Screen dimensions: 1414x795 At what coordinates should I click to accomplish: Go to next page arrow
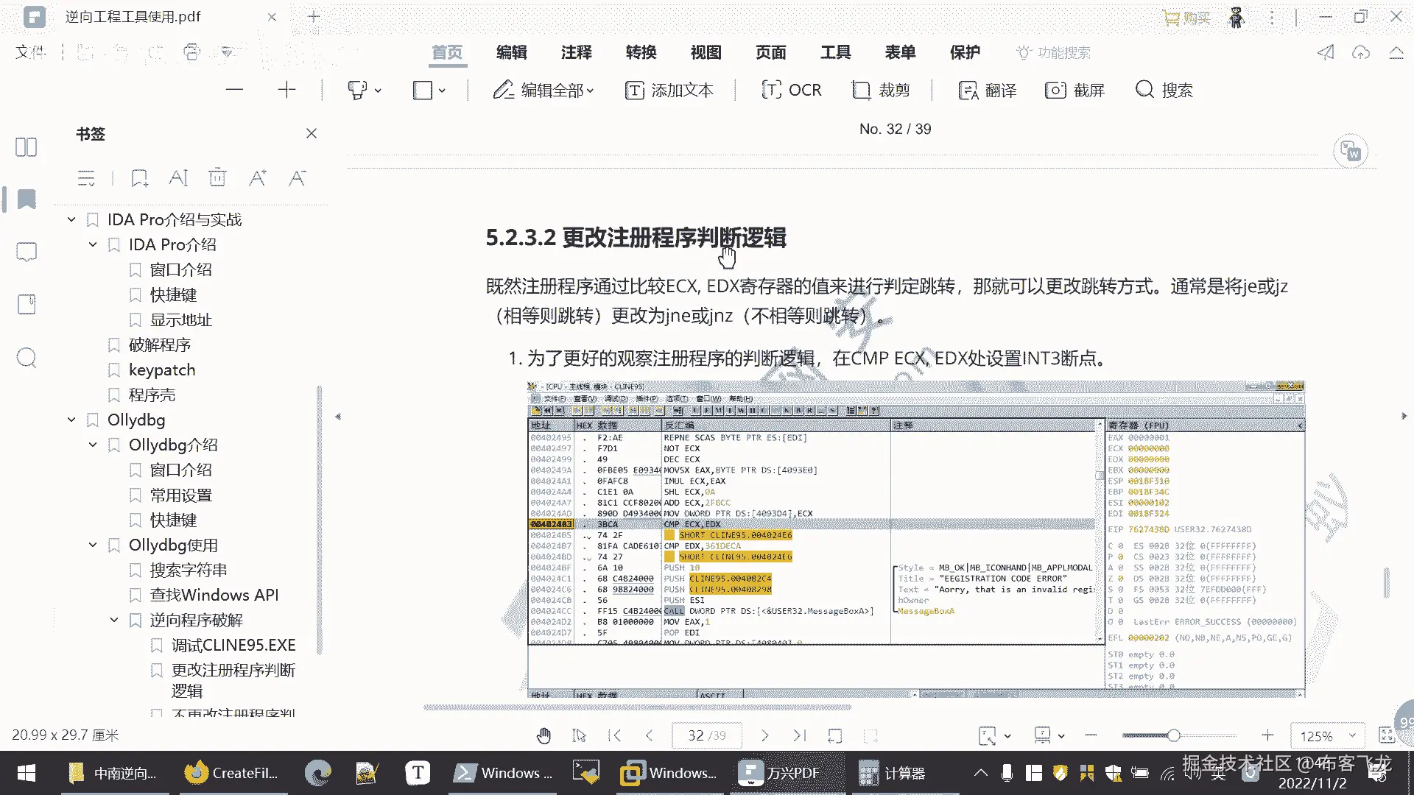[x=764, y=735]
